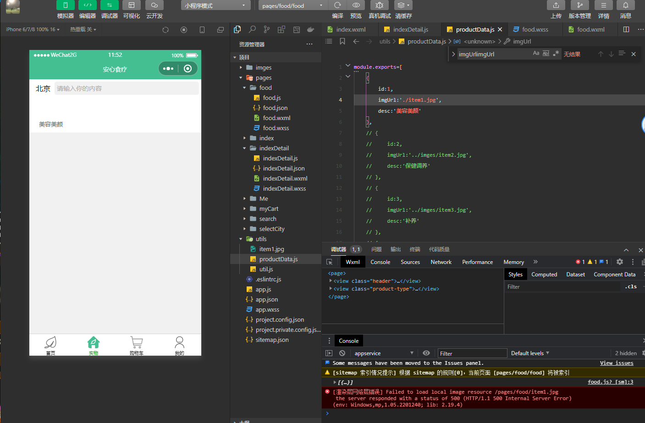The height and width of the screenshot is (423, 645).
Task: Open the search icon in the editor sidebar
Action: tap(252, 29)
